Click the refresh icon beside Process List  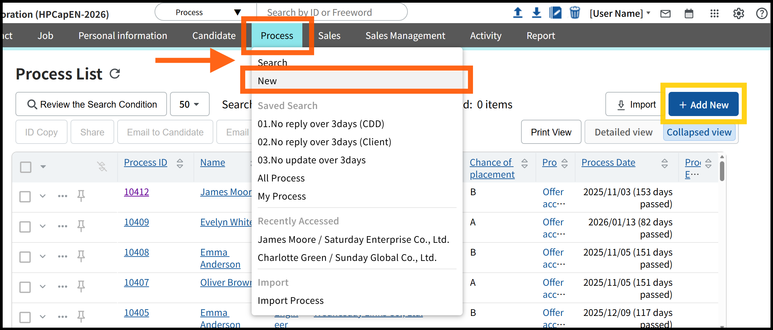coord(115,74)
